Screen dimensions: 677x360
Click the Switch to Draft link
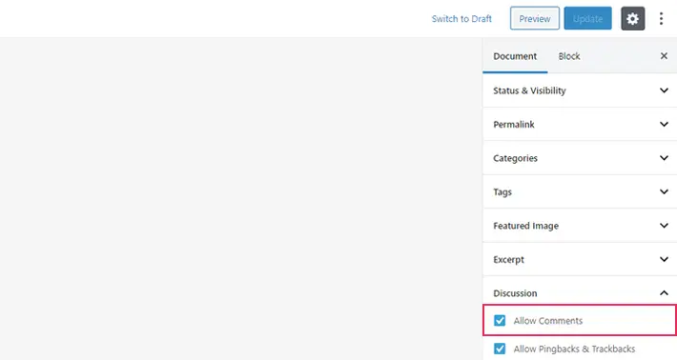[462, 19]
